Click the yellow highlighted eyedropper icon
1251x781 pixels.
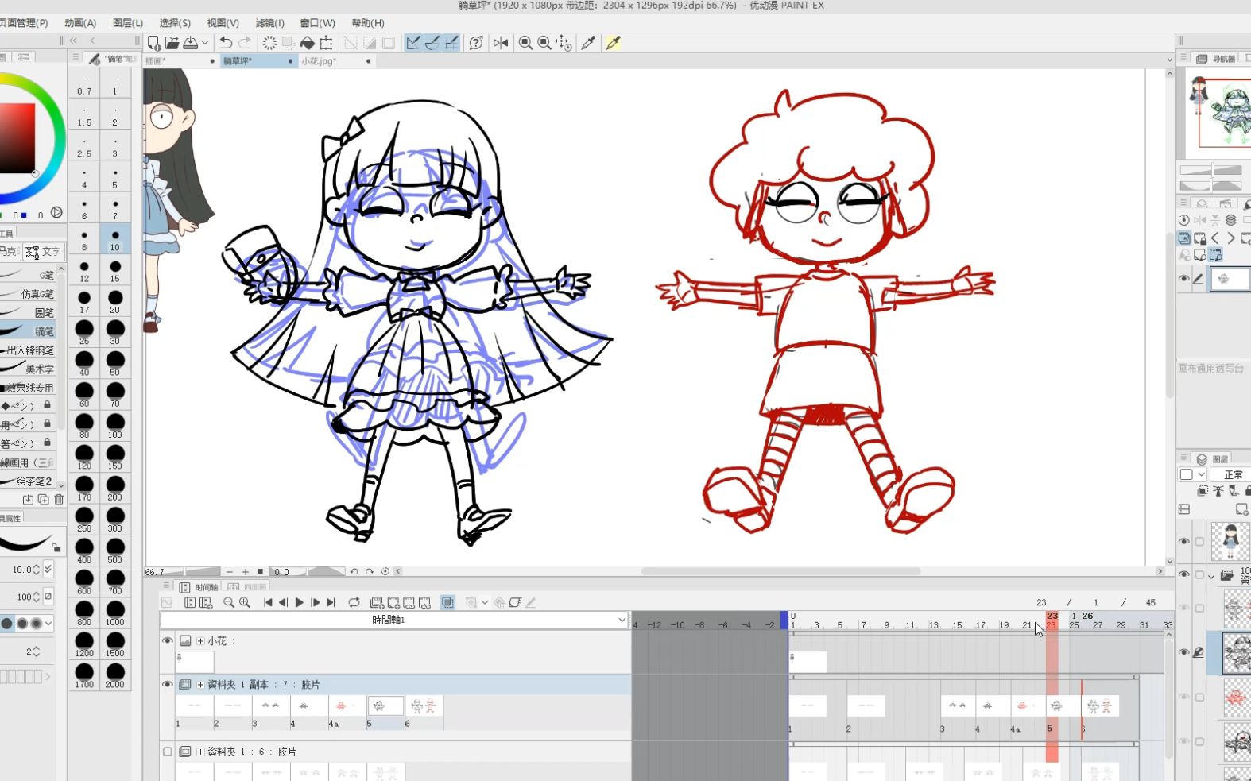tap(613, 43)
